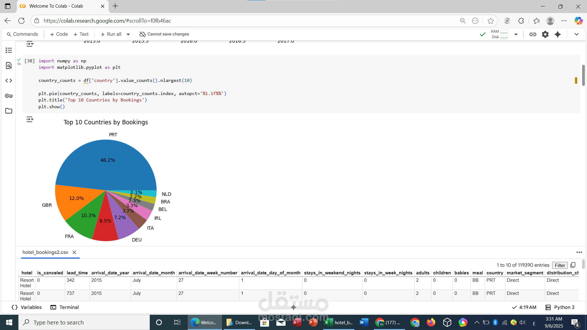Click the Windows taskbar search box
587x330 pixels.
tap(84, 322)
